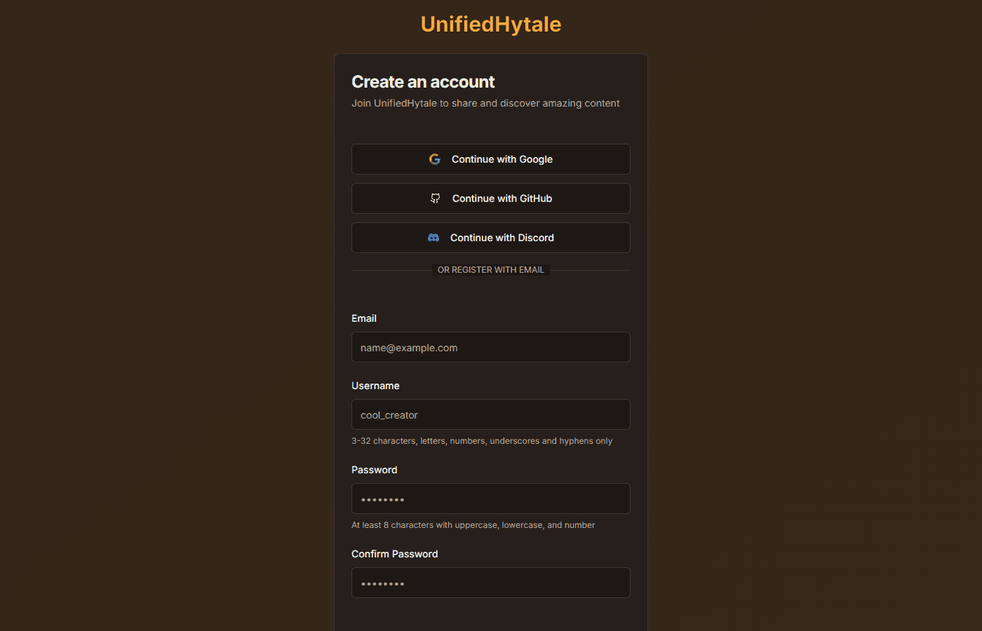Open the UnifiedHytale logo title link
This screenshot has width=982, height=631.
point(491,24)
